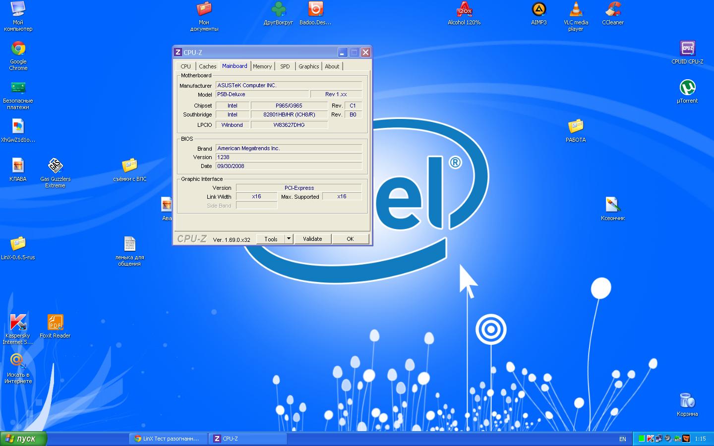Open the network connection tray icon
The image size is (714, 446).
coord(659,439)
